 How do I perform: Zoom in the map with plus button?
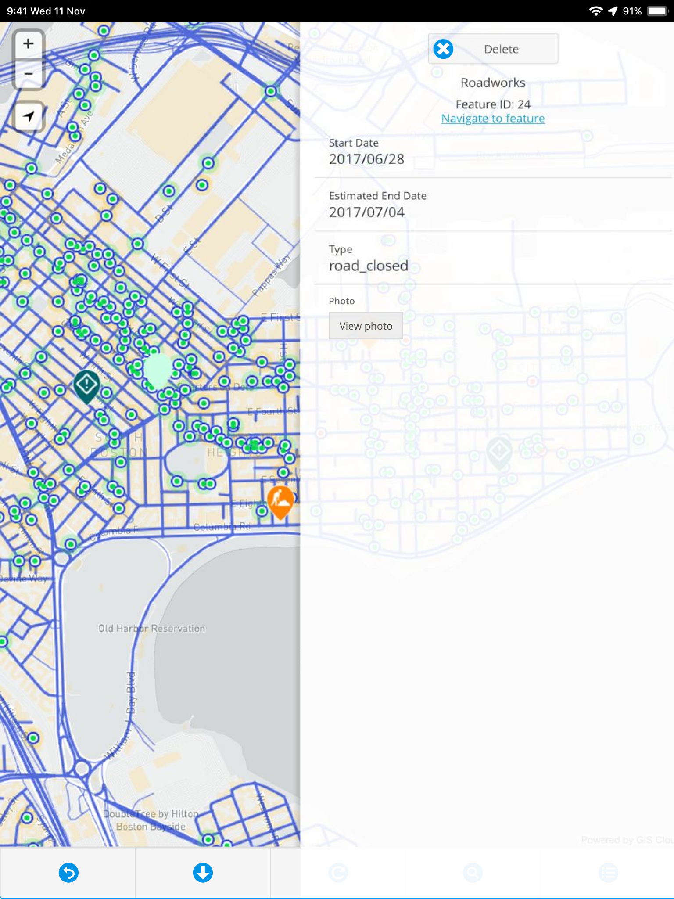pos(29,44)
